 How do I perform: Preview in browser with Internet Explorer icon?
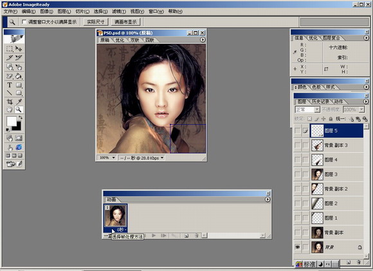[x=19, y=147]
